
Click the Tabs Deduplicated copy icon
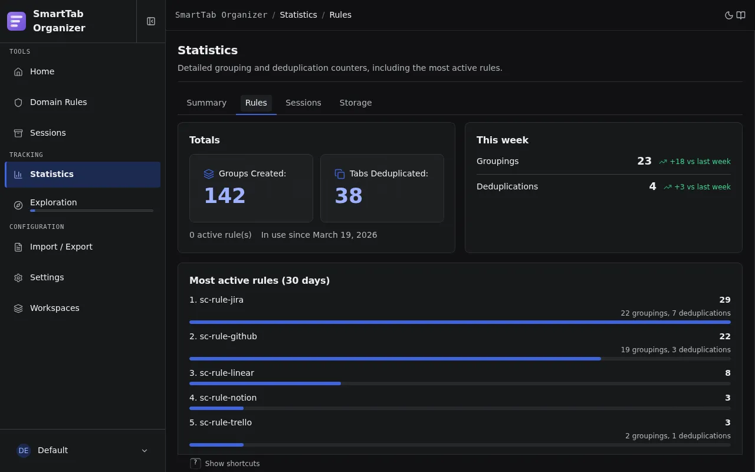340,173
